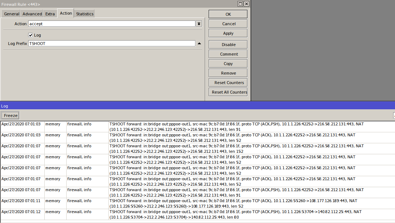
Task: Select first log entry at 07:01:03 len 91
Action: tap(198, 126)
